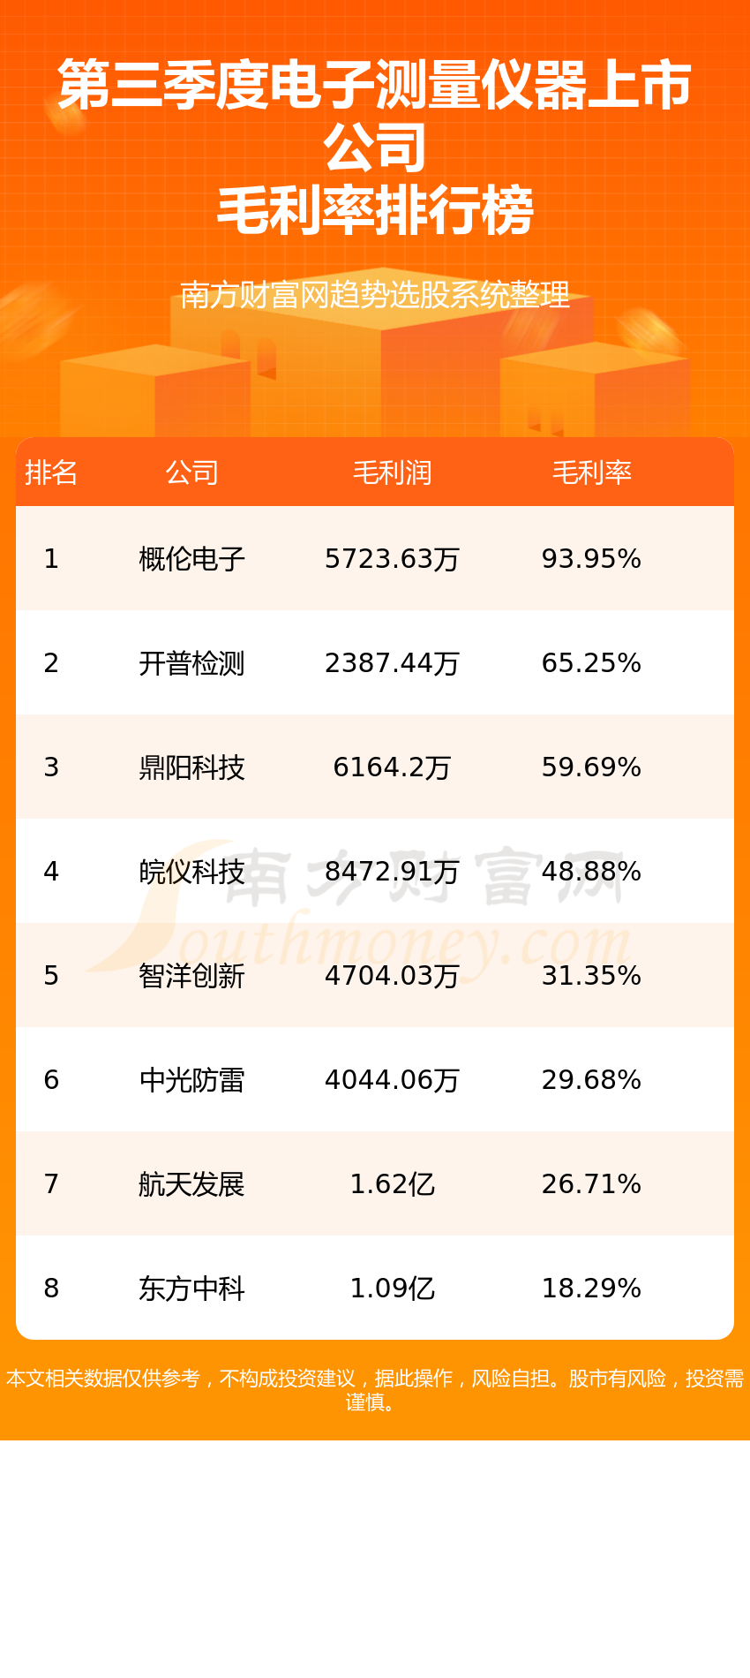
Task: Click the 1.62亿 gross profit cell
Action: tap(392, 1184)
